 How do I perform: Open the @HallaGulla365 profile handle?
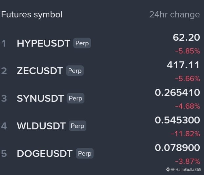pos(186,169)
